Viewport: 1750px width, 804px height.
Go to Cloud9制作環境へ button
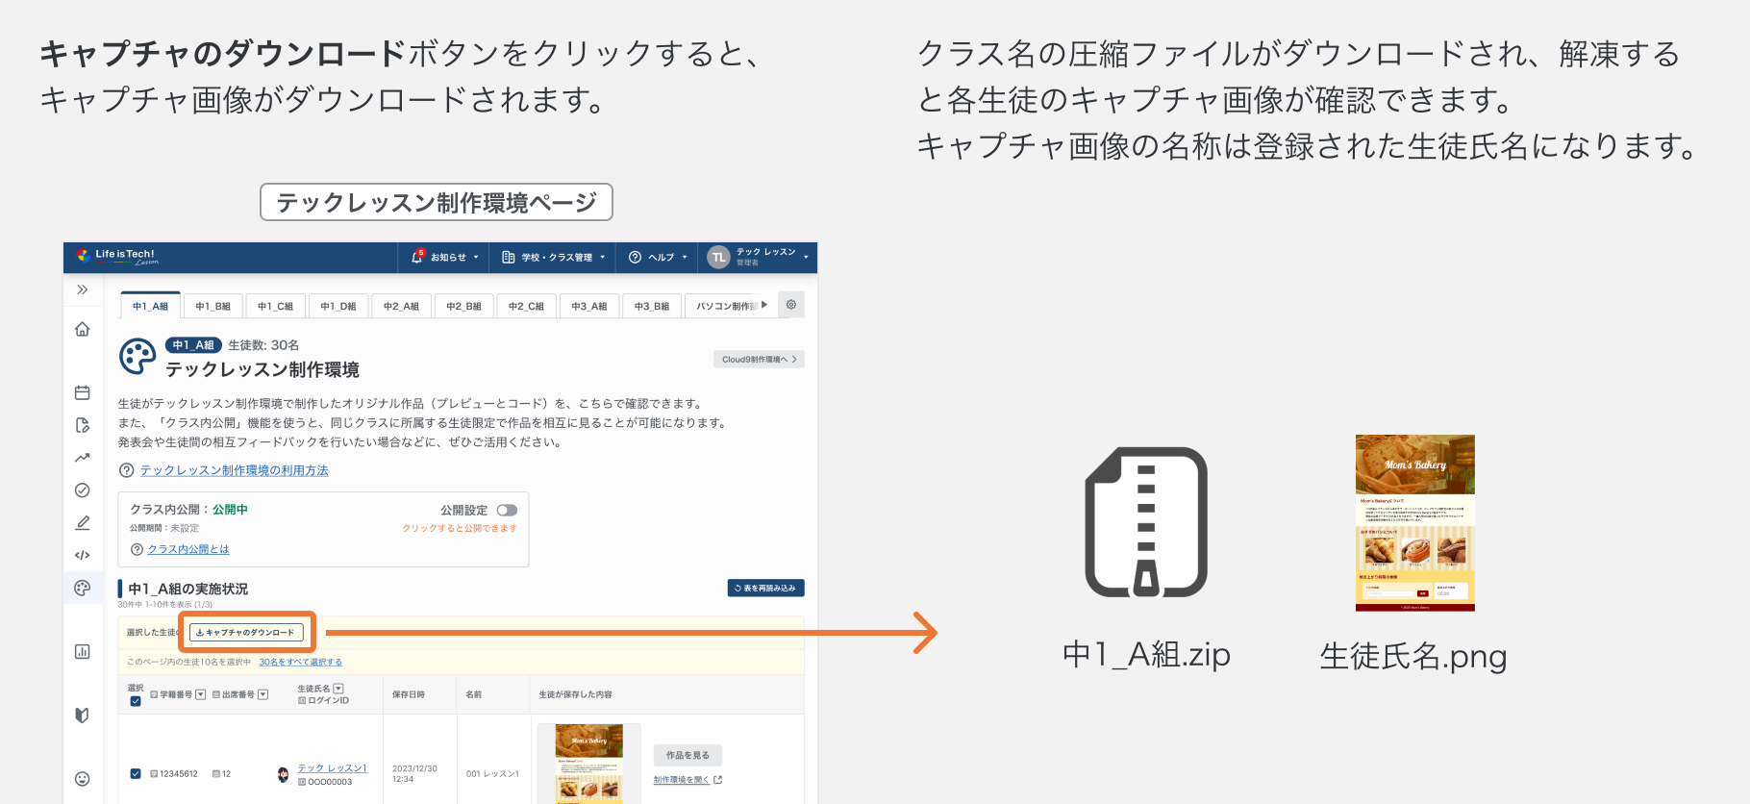[759, 360]
